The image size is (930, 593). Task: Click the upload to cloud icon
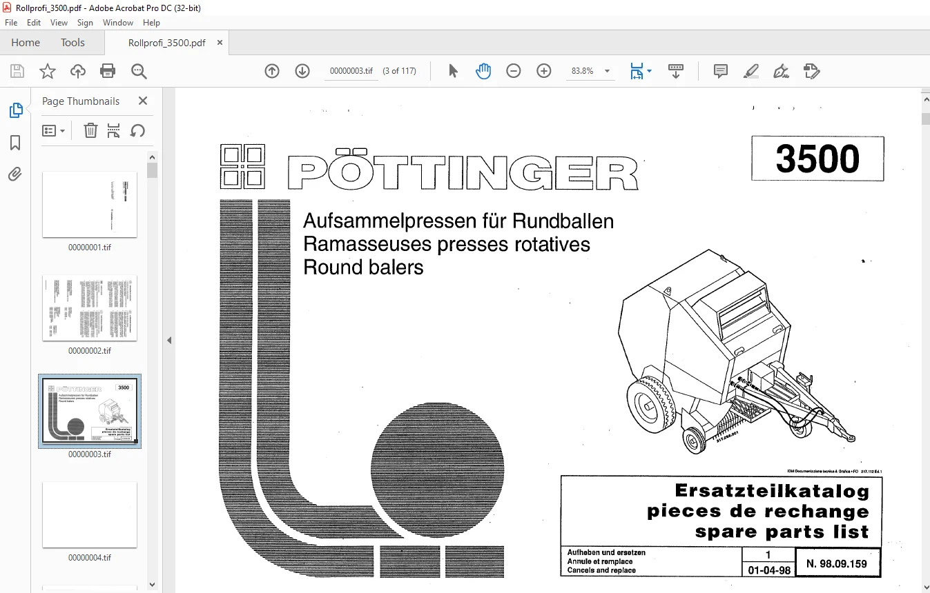click(78, 71)
